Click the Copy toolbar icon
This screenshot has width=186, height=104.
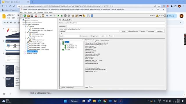tap(40, 16)
